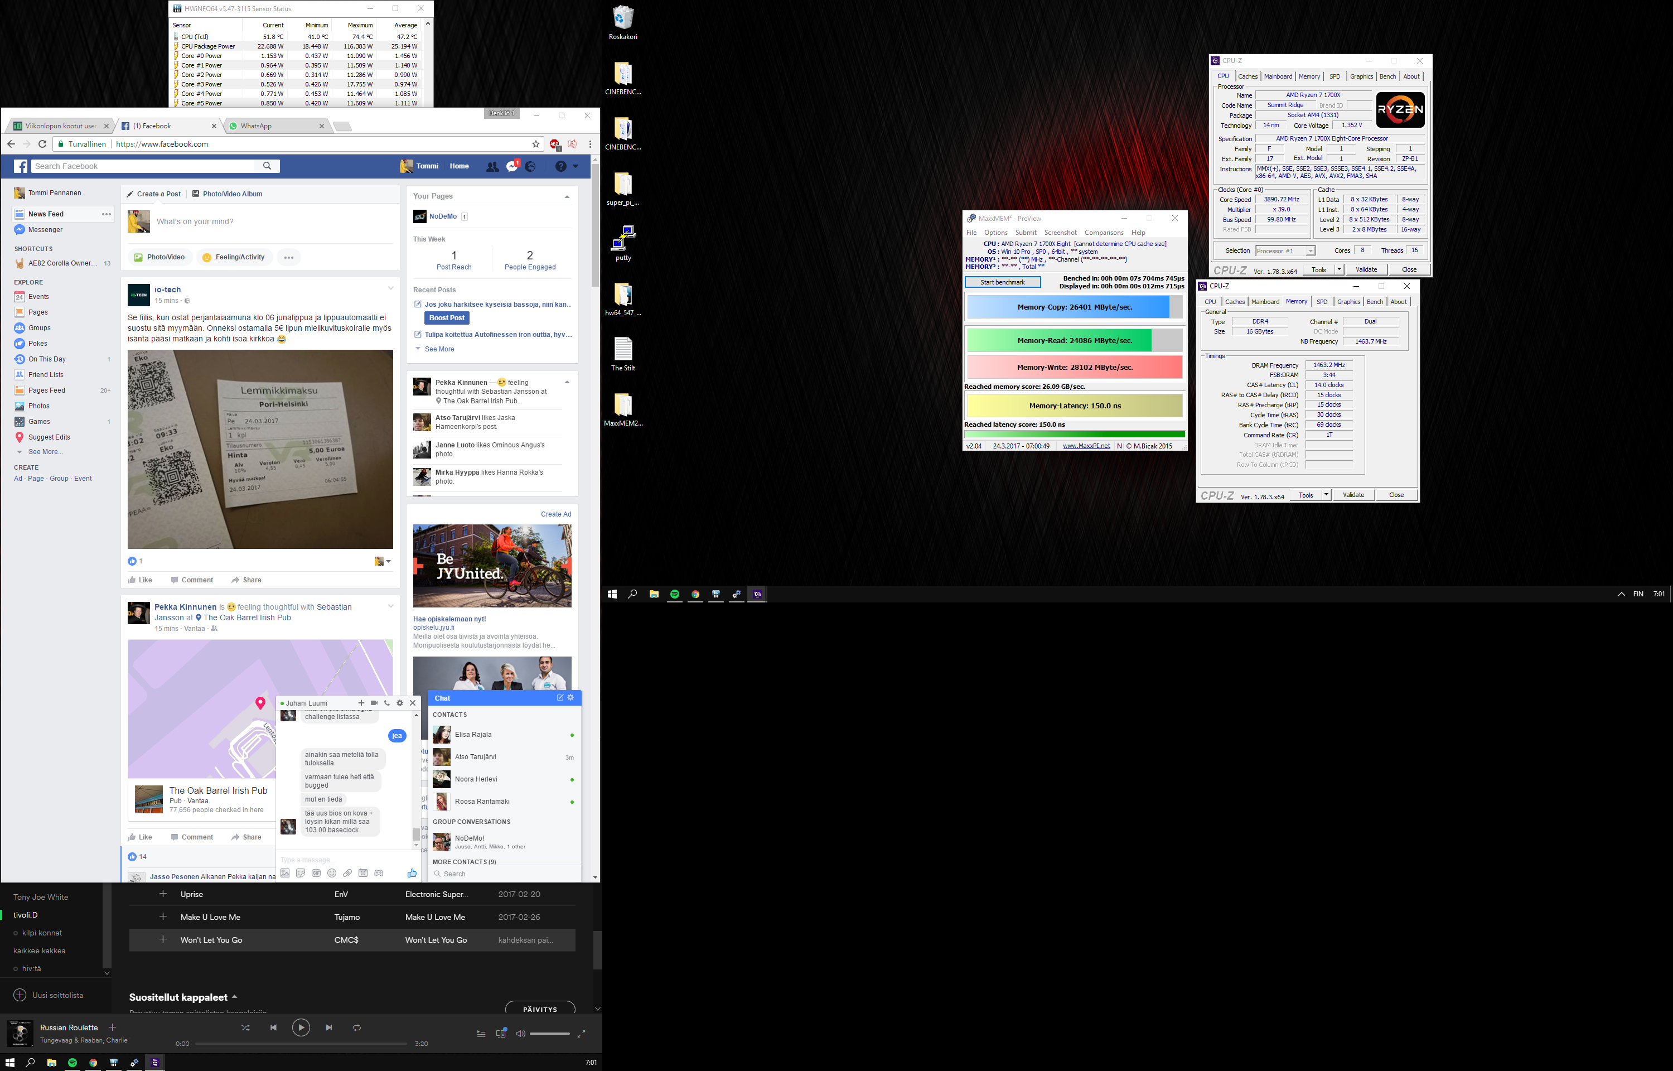Open options gear in Juhani Luumi chat
This screenshot has height=1071, width=1673.
point(400,703)
